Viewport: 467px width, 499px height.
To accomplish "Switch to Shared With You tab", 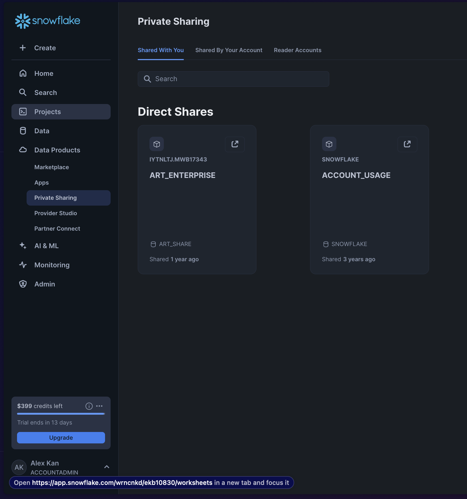I will point(161,50).
